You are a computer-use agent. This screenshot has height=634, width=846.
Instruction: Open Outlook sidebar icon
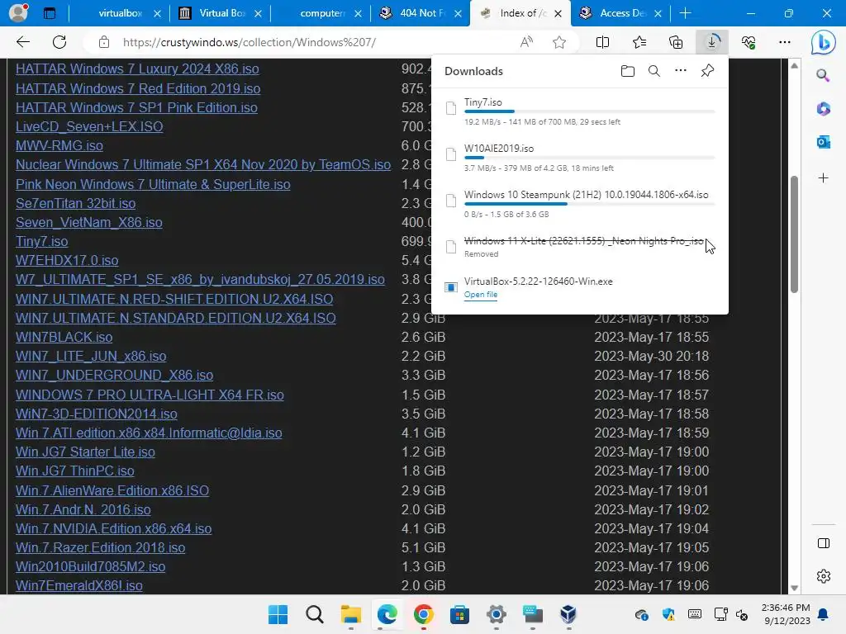point(824,142)
